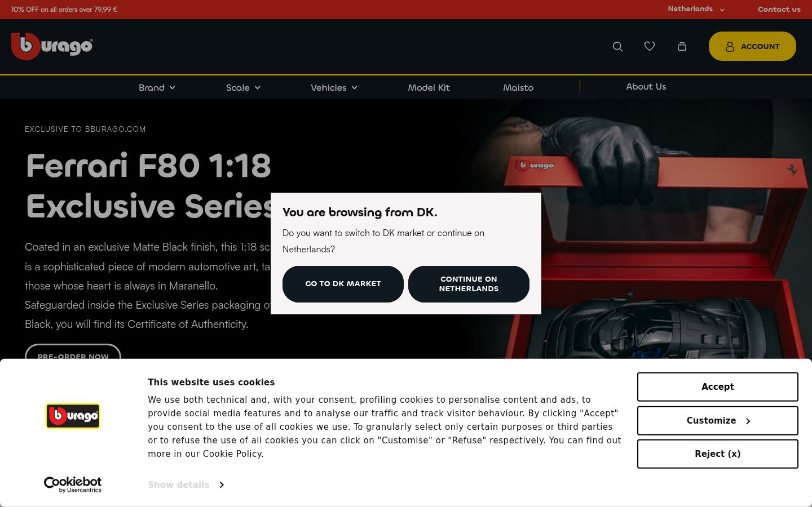The height and width of the screenshot is (507, 812).
Task: Click the Bburago logo in cookie banner
Action: coord(73,416)
